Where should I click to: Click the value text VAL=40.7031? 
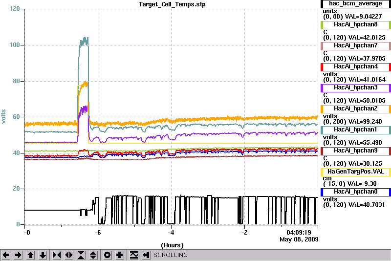(366, 205)
